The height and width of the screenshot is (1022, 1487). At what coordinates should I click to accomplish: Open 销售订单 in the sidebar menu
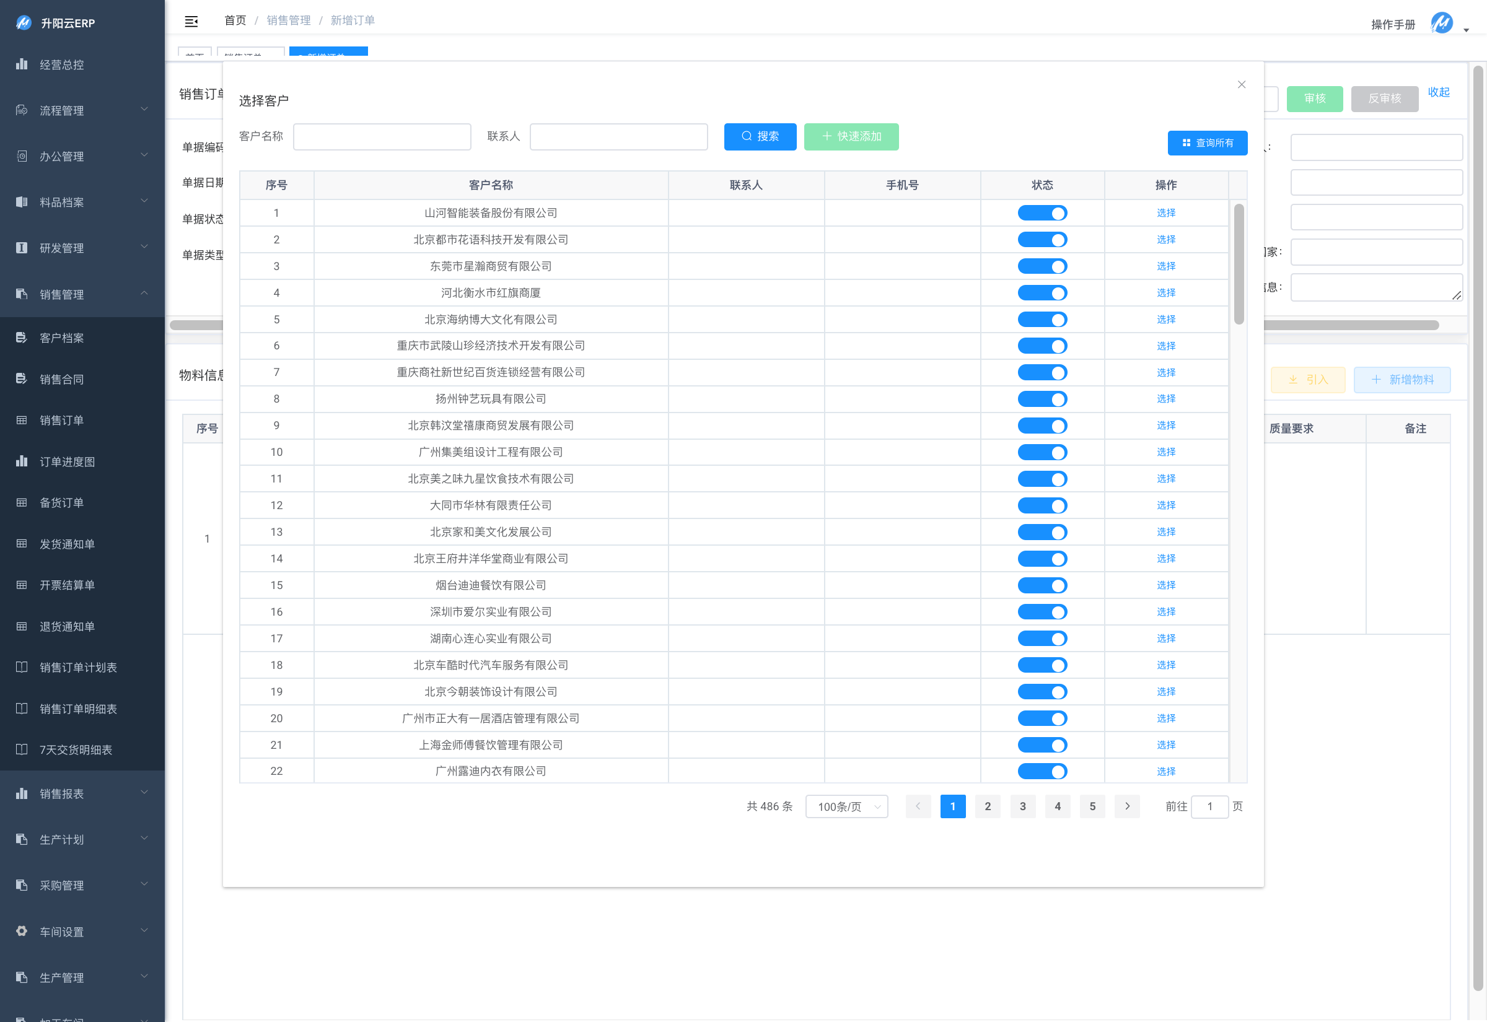(61, 420)
